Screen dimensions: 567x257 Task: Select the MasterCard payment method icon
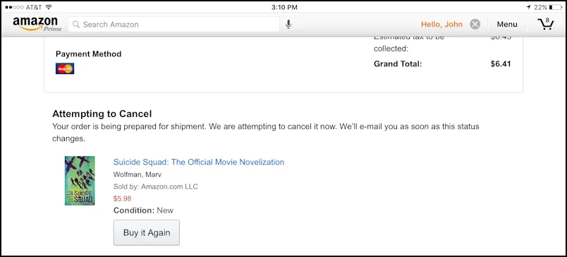[x=65, y=68]
